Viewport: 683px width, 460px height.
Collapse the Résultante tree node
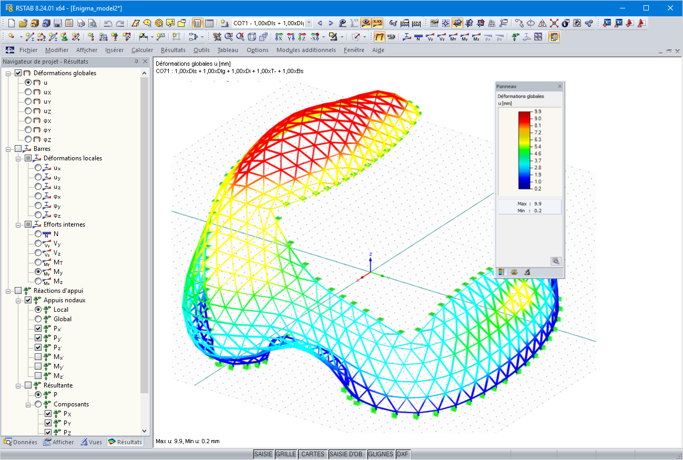pos(18,385)
